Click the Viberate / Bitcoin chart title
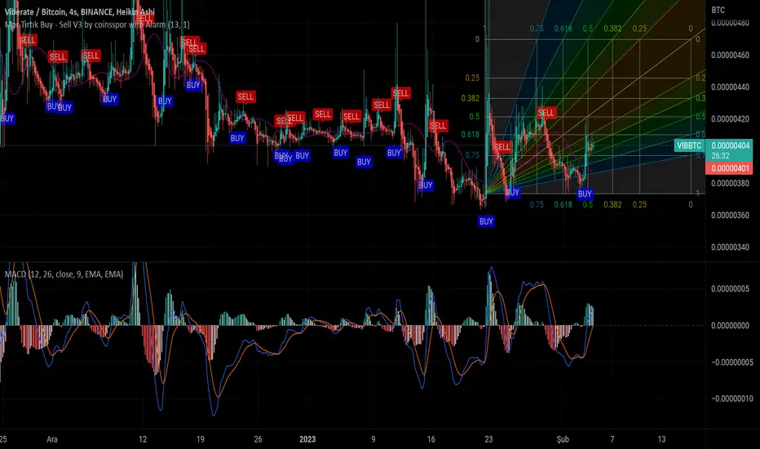Image resolution: width=760 pixels, height=449 pixels. [x=79, y=11]
